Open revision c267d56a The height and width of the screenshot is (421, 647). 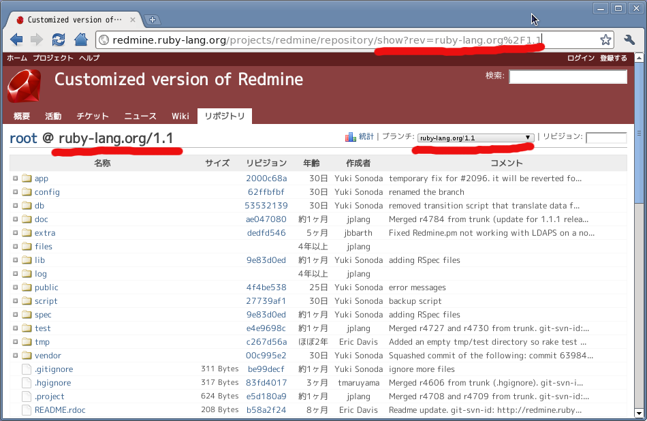click(x=266, y=342)
